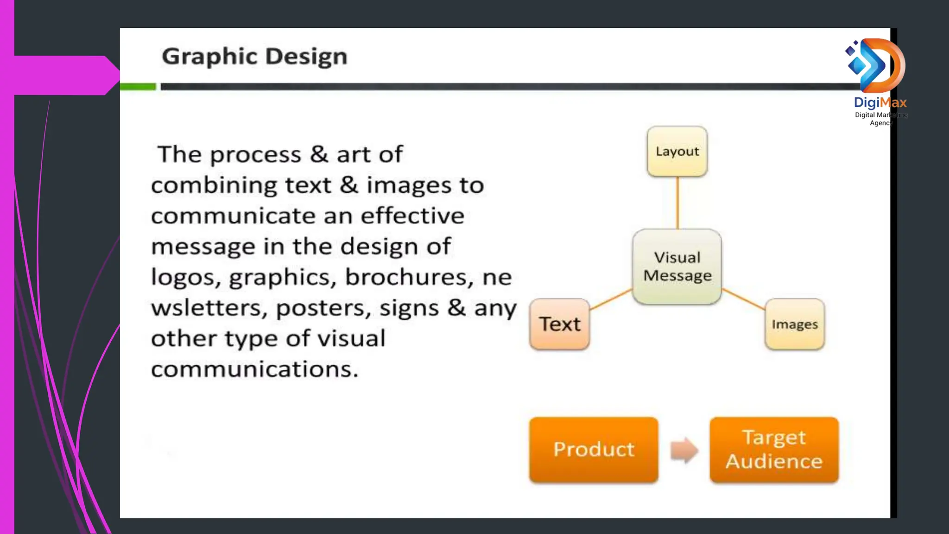949x534 pixels.
Task: Click the orange Target Audience box
Action: pos(774,450)
